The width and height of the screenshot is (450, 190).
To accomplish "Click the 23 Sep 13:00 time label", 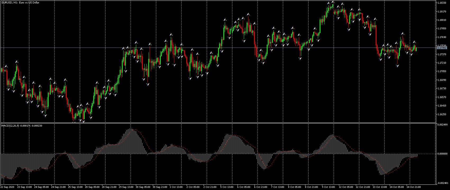I will click(25, 187).
